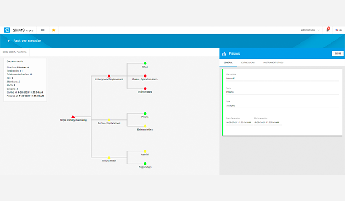Click the Piezometers green node
The width and height of the screenshot is (345, 201).
pyautogui.click(x=145, y=164)
